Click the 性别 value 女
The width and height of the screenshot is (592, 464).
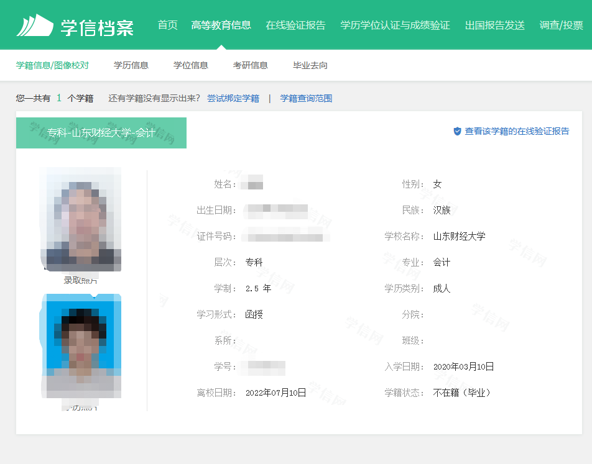point(437,184)
